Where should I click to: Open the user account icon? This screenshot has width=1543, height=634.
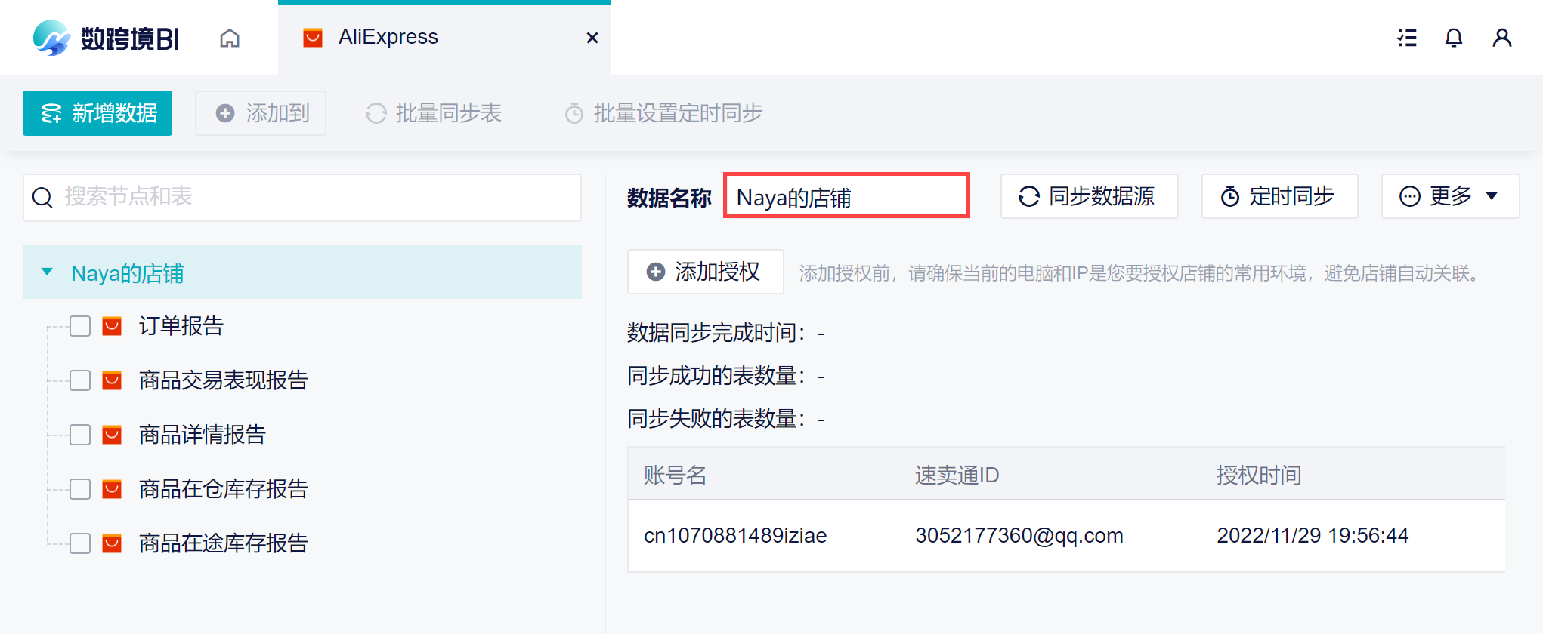tap(1502, 38)
